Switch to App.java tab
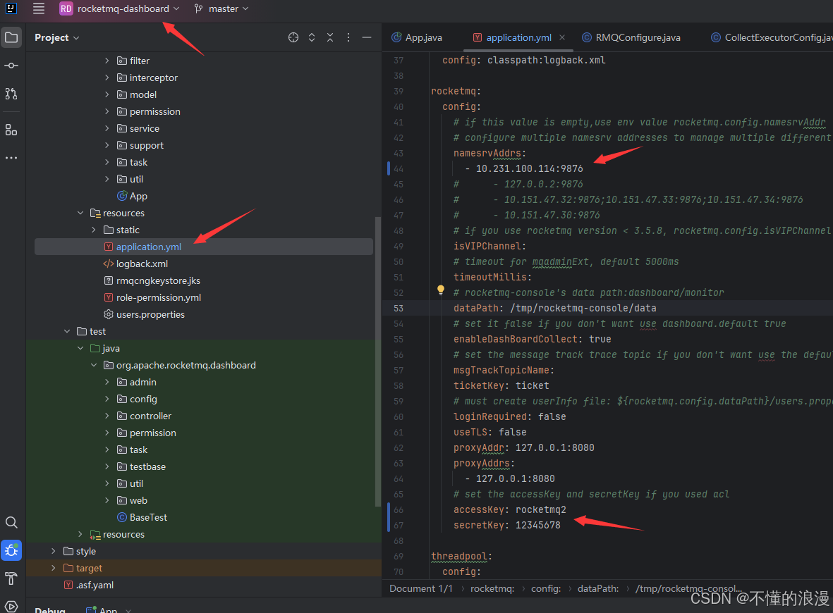This screenshot has width=833, height=613. (417, 37)
